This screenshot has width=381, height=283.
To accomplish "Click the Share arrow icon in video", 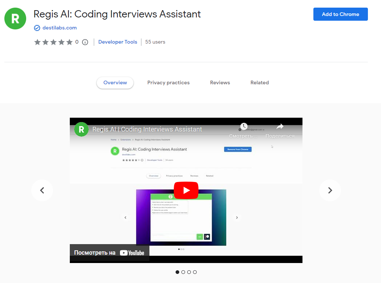I will coord(280,126).
